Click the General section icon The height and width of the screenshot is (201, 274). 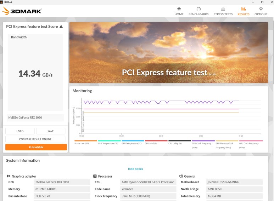click(181, 176)
